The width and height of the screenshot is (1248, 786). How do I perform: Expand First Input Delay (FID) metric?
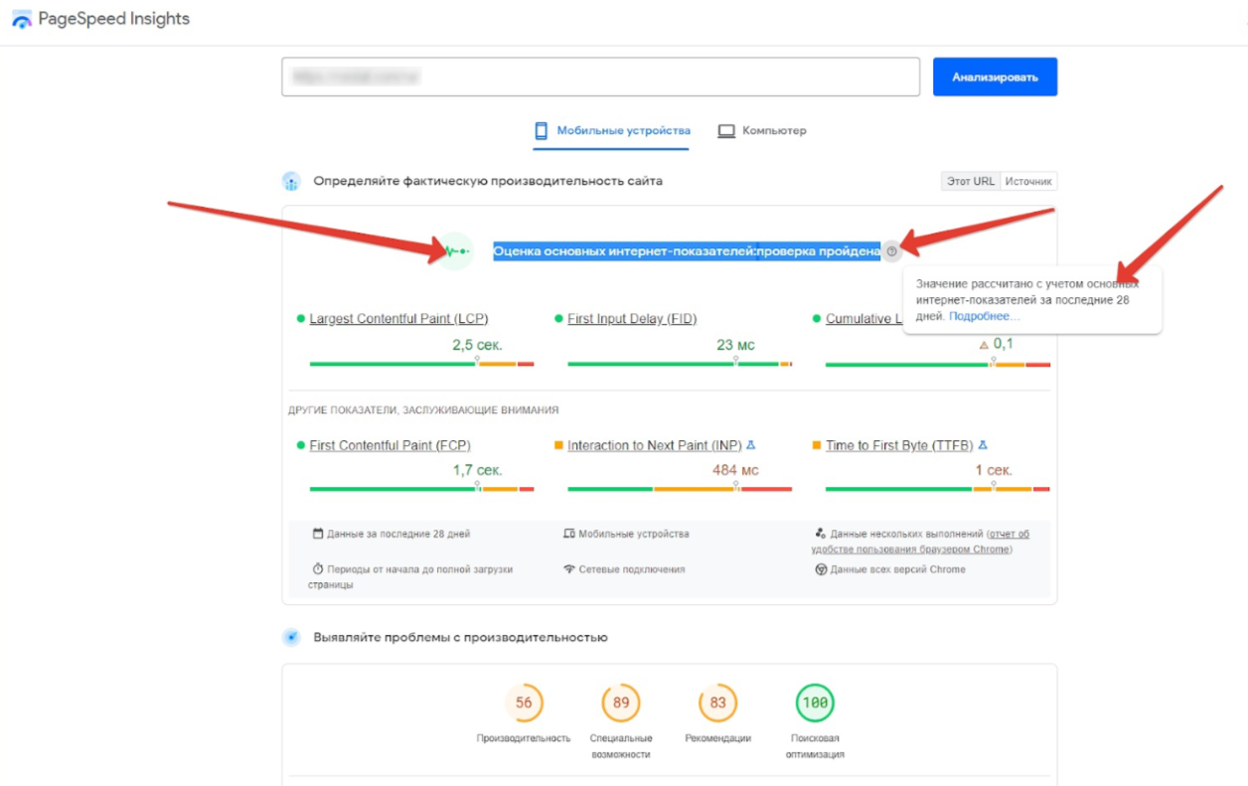(x=632, y=319)
